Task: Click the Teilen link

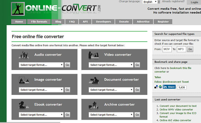Action: pyautogui.click(x=158, y=77)
